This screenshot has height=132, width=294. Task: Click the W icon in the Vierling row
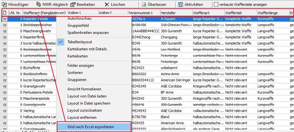[x=5, y=110]
